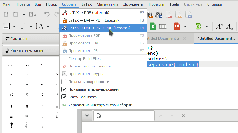Choose Просмотреть PS menu entry

pyautogui.click(x=103, y=51)
